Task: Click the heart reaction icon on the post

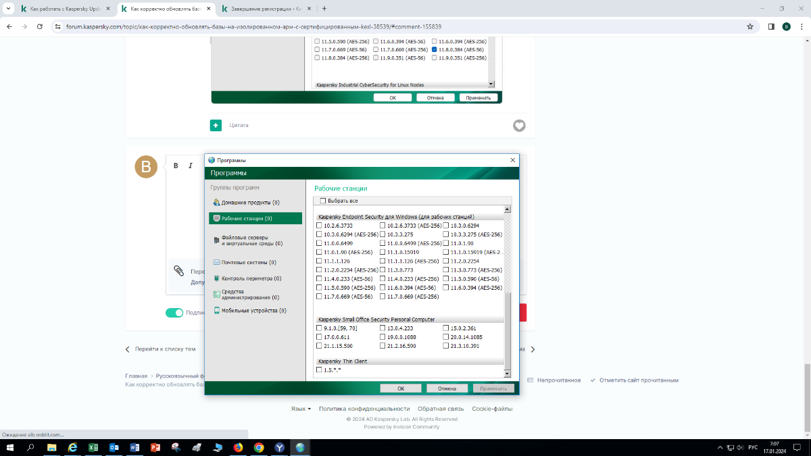Action: pyautogui.click(x=519, y=126)
